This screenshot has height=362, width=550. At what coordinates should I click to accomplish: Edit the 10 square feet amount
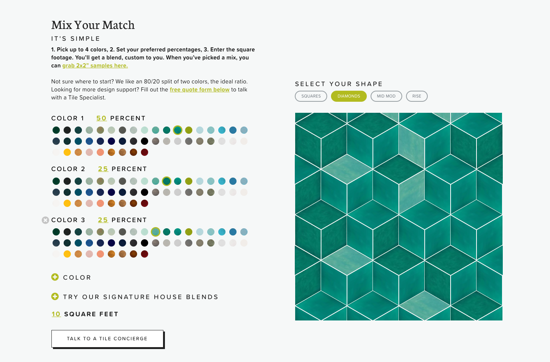click(56, 314)
